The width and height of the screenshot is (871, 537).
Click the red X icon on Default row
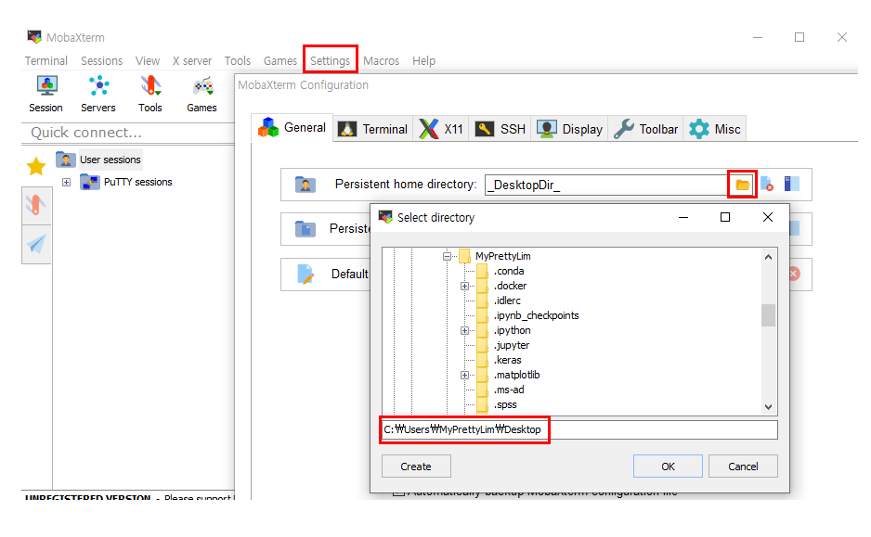coord(794,274)
